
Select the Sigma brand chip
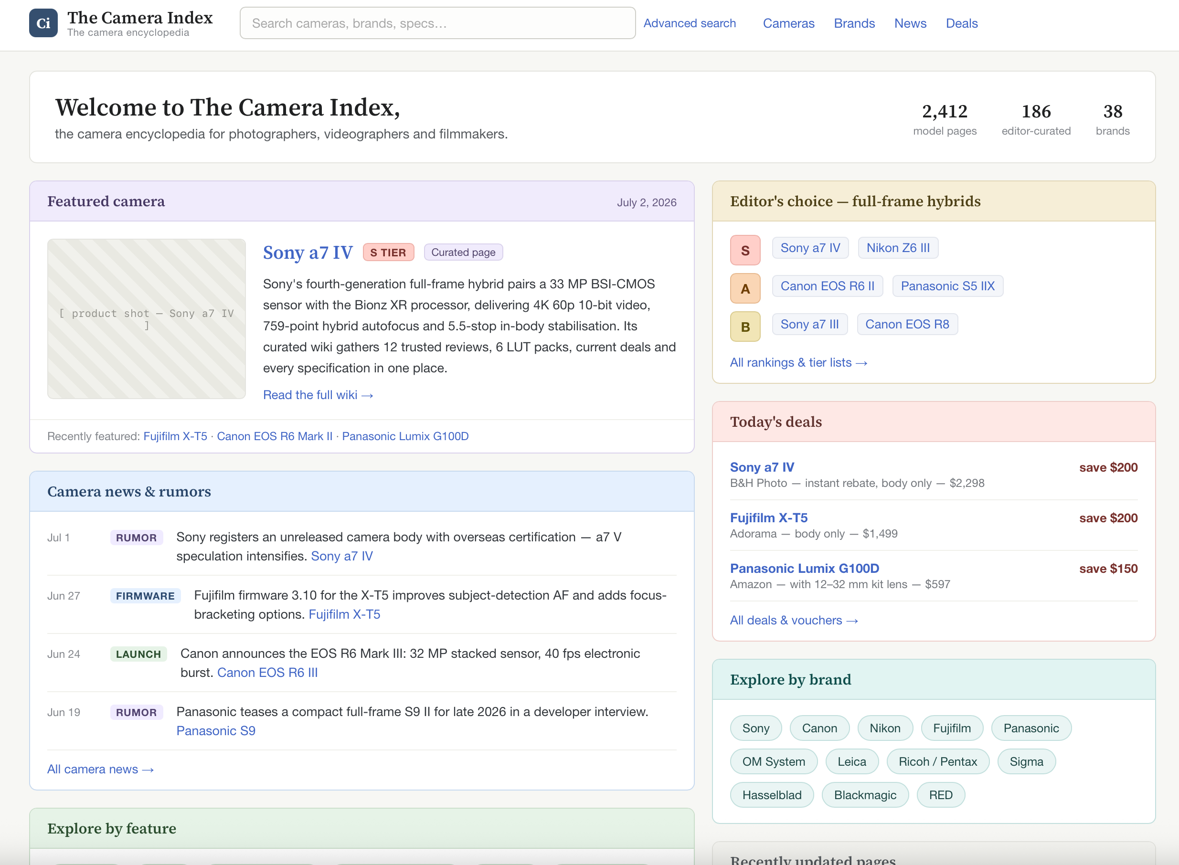(x=1026, y=762)
